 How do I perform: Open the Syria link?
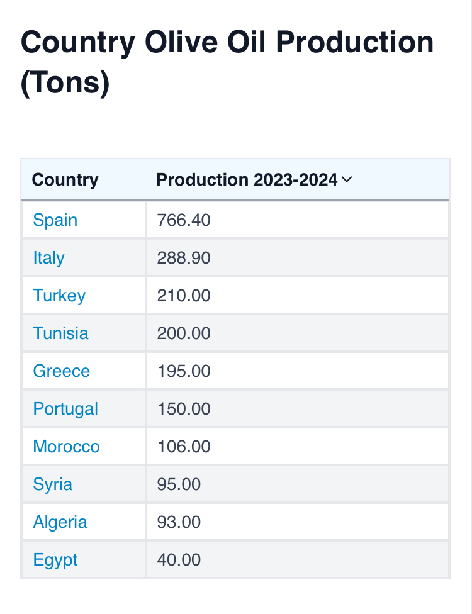point(53,484)
